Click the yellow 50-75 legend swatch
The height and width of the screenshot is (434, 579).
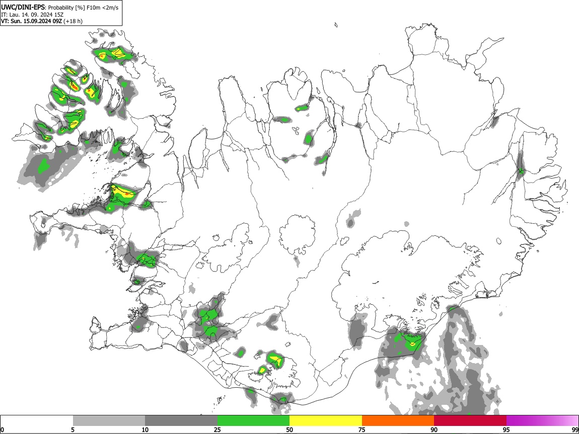click(x=326, y=421)
